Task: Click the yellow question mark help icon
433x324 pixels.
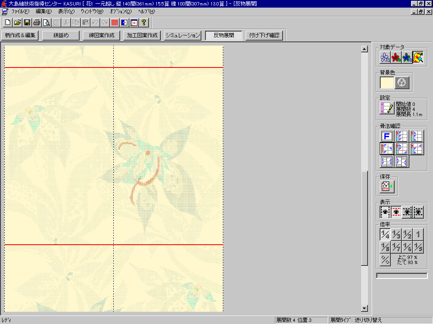Action: pos(144,22)
